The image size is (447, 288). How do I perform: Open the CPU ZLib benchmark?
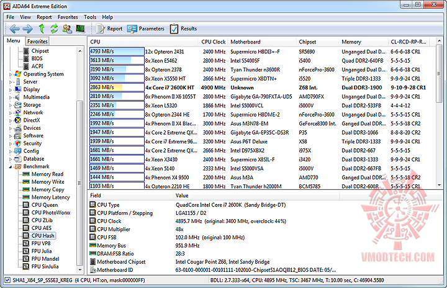(42, 220)
